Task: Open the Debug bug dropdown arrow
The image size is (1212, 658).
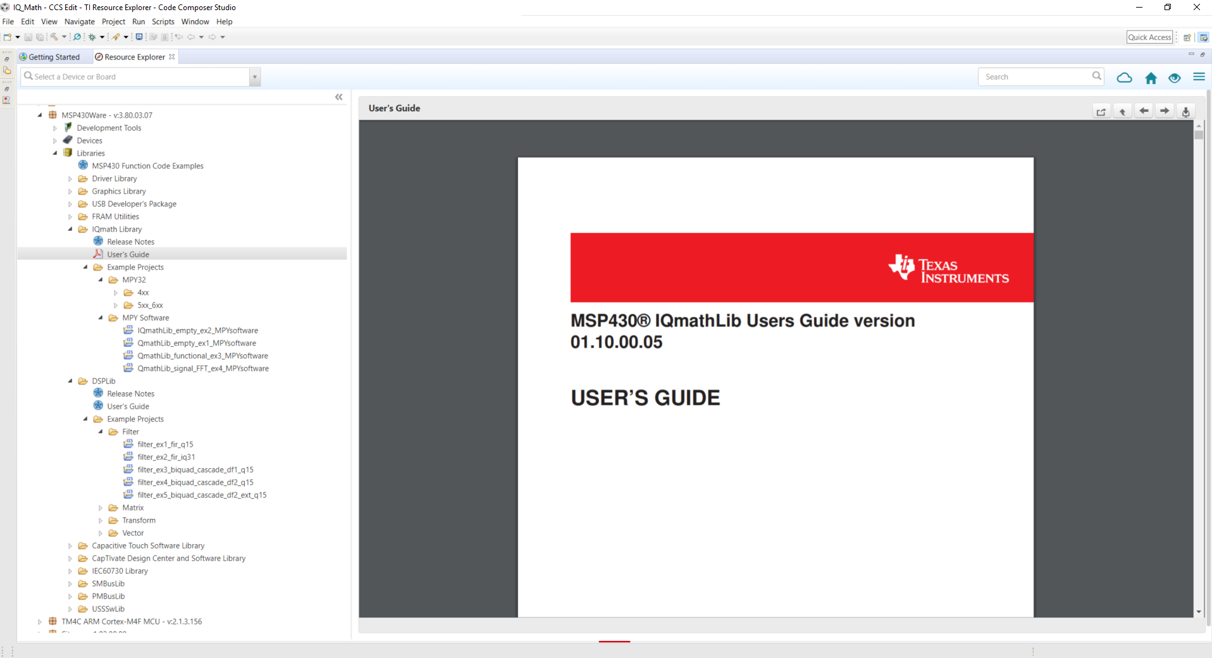Action: tap(102, 37)
